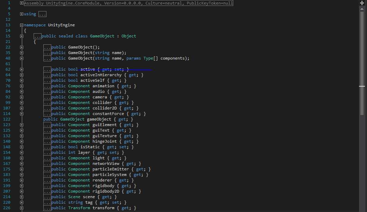The height and width of the screenshot is (212, 367).
Task: Click the 'hingeJoint' identifier
Action: point(104,141)
